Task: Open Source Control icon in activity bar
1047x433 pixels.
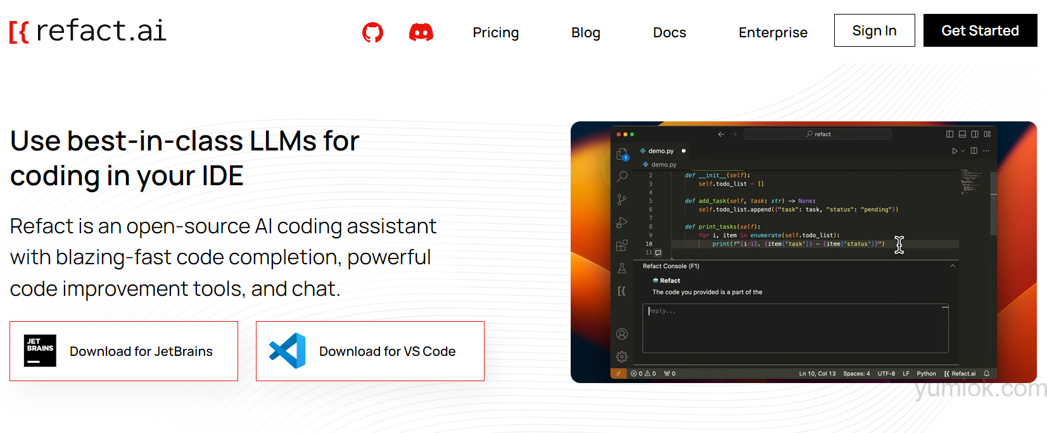Action: click(x=622, y=199)
